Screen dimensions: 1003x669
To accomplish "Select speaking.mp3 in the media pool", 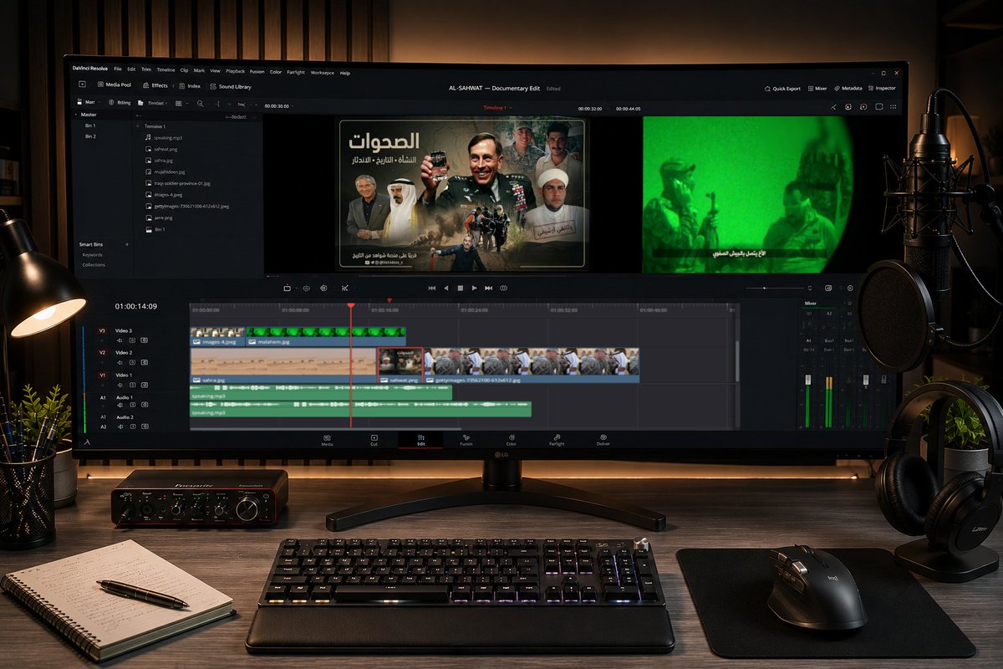I will 164,138.
